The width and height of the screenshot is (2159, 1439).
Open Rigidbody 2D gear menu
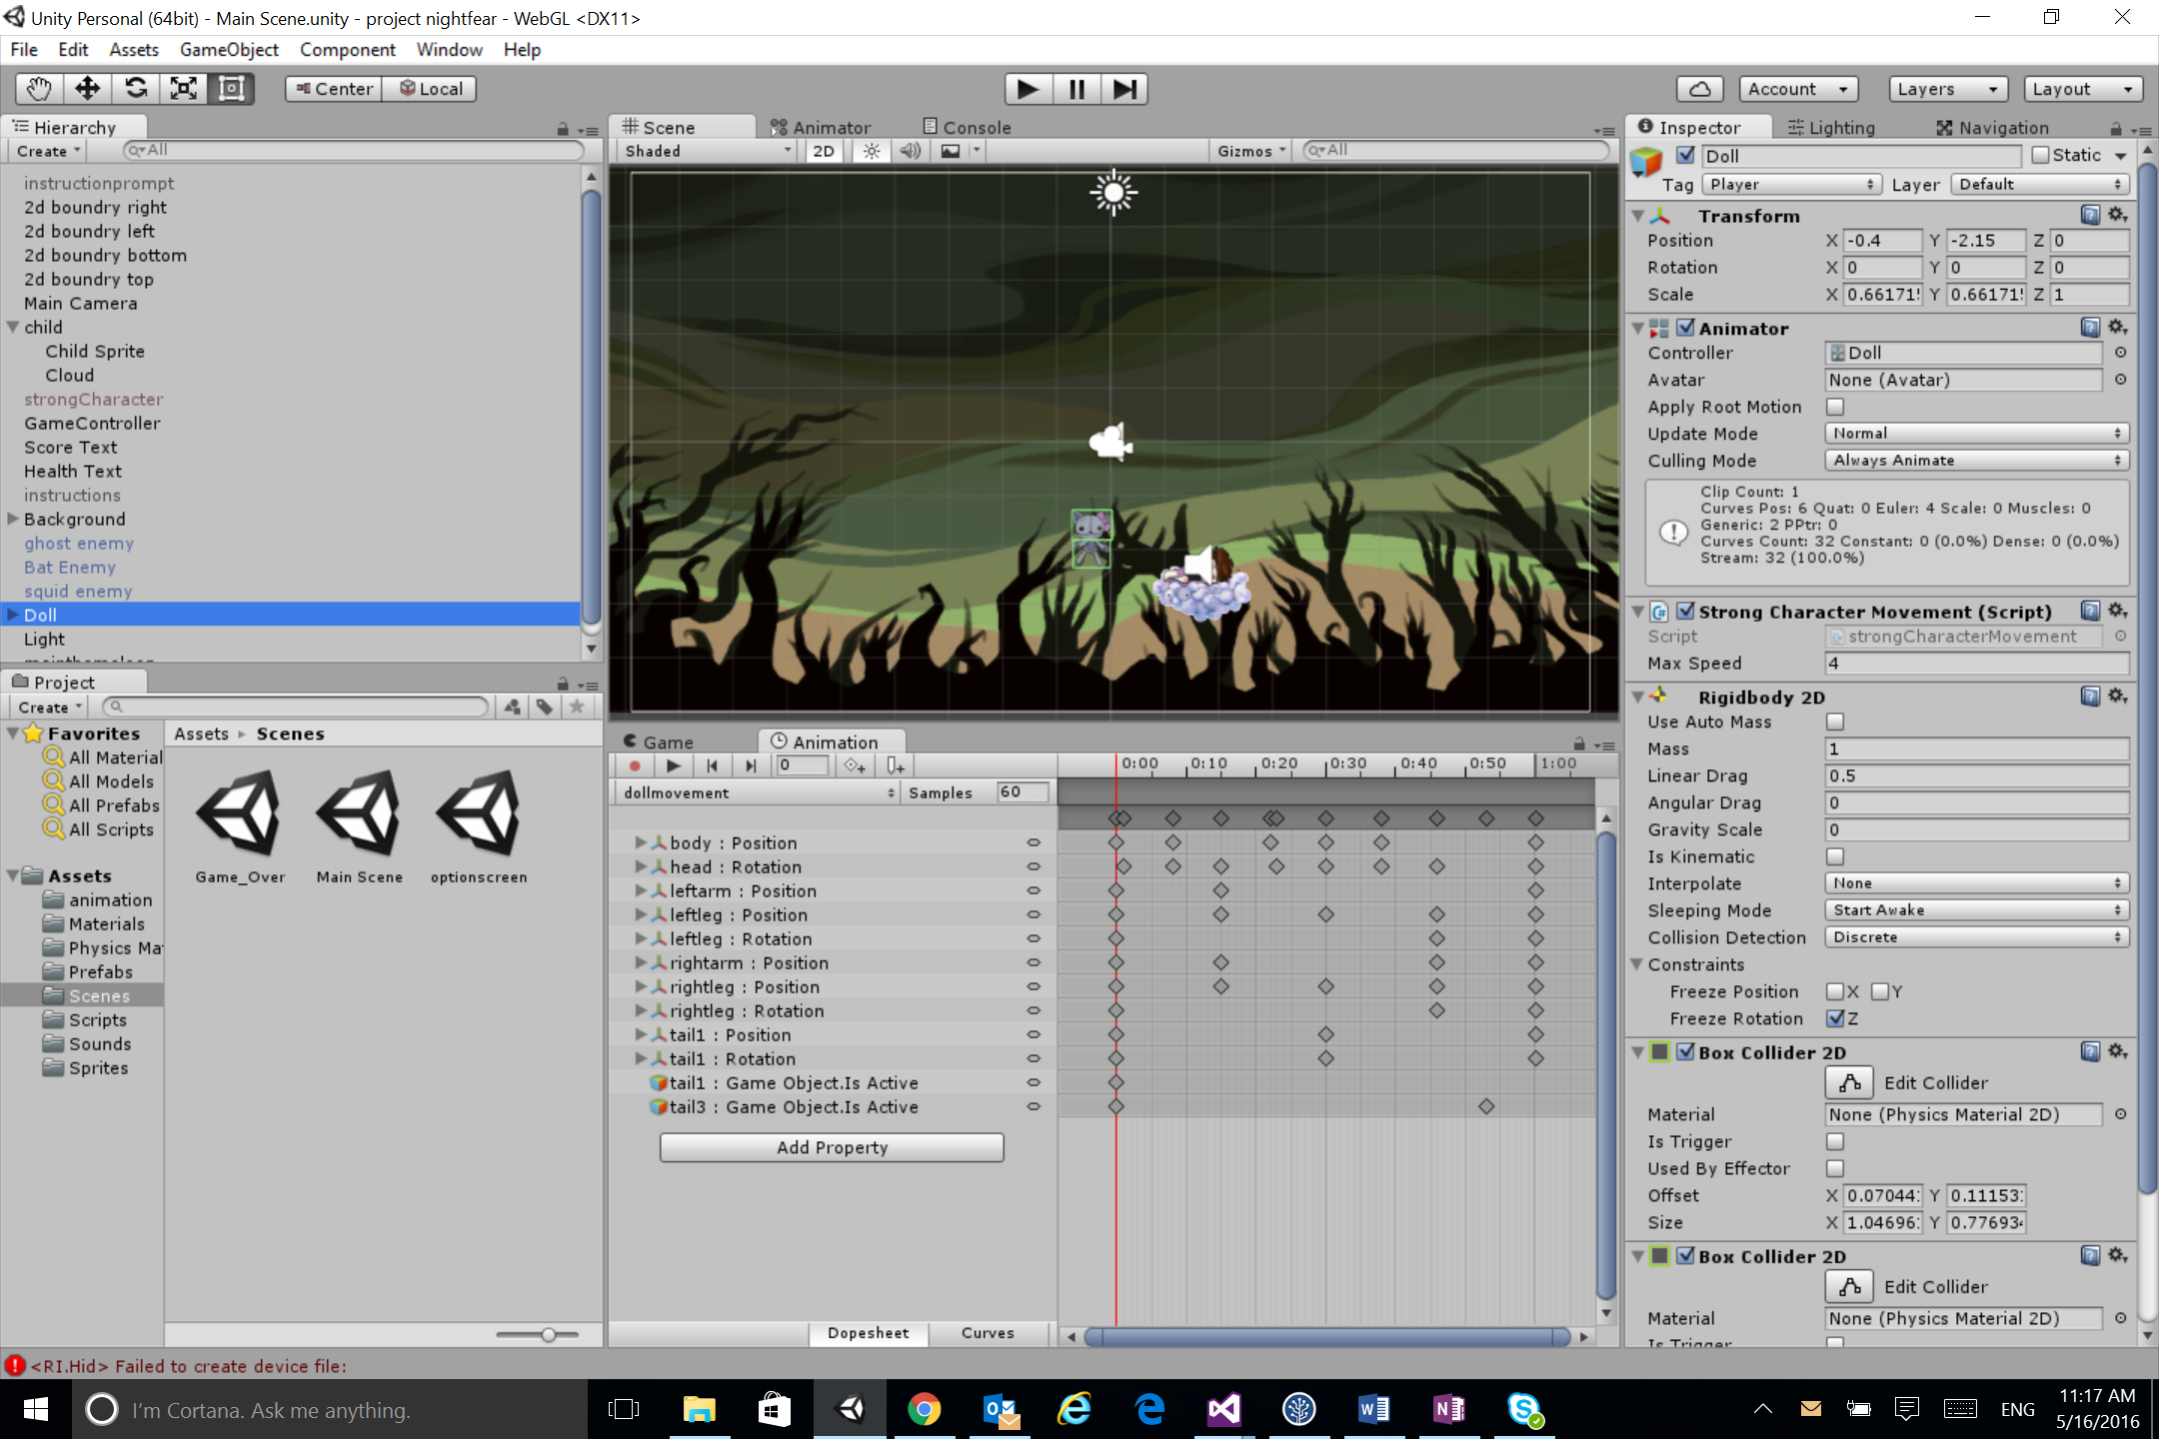click(x=2118, y=696)
